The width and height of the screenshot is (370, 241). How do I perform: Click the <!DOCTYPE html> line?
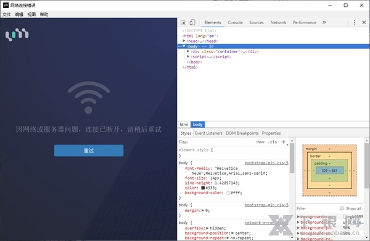pyautogui.click(x=199, y=31)
